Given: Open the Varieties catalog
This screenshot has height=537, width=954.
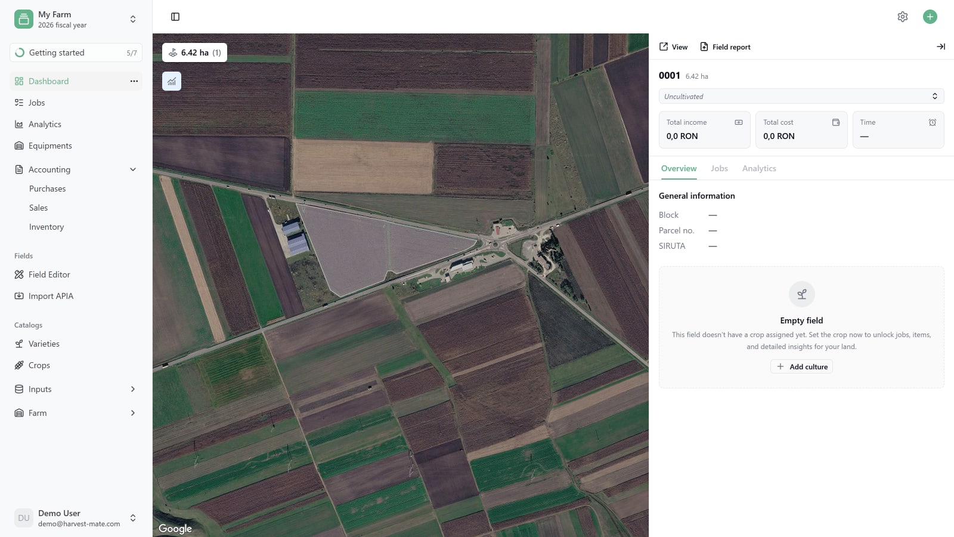Looking at the screenshot, I should [76, 344].
